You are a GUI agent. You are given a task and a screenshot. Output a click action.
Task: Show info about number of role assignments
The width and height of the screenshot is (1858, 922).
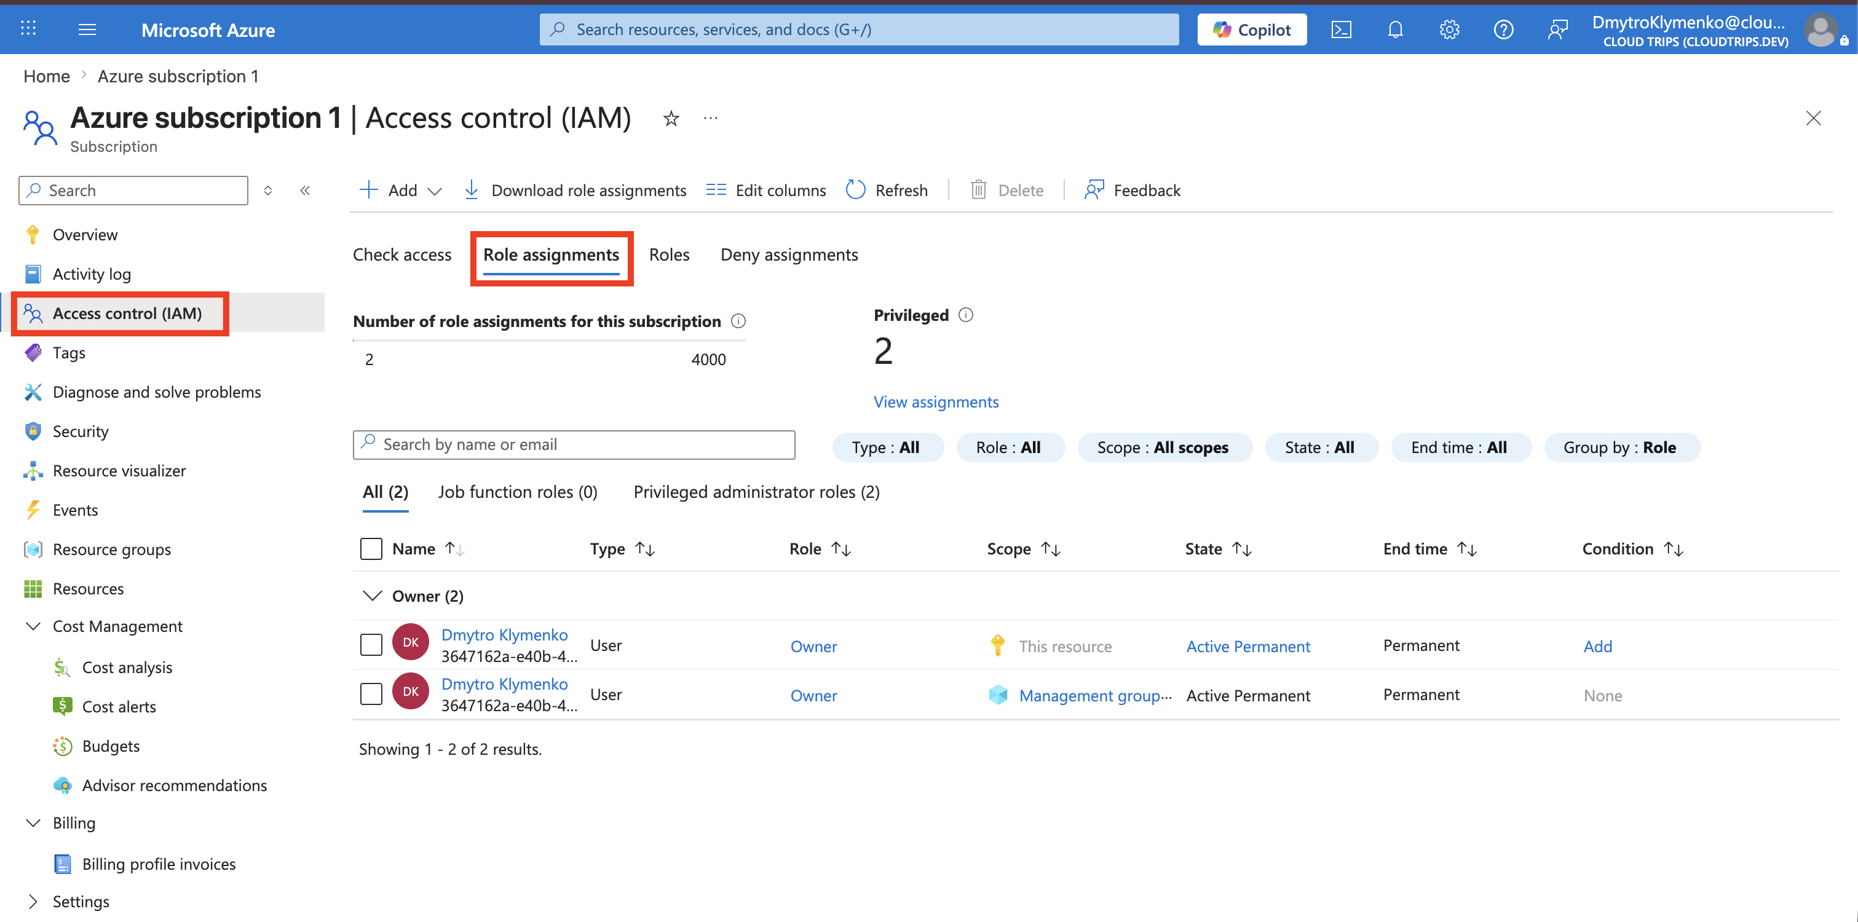tap(738, 321)
